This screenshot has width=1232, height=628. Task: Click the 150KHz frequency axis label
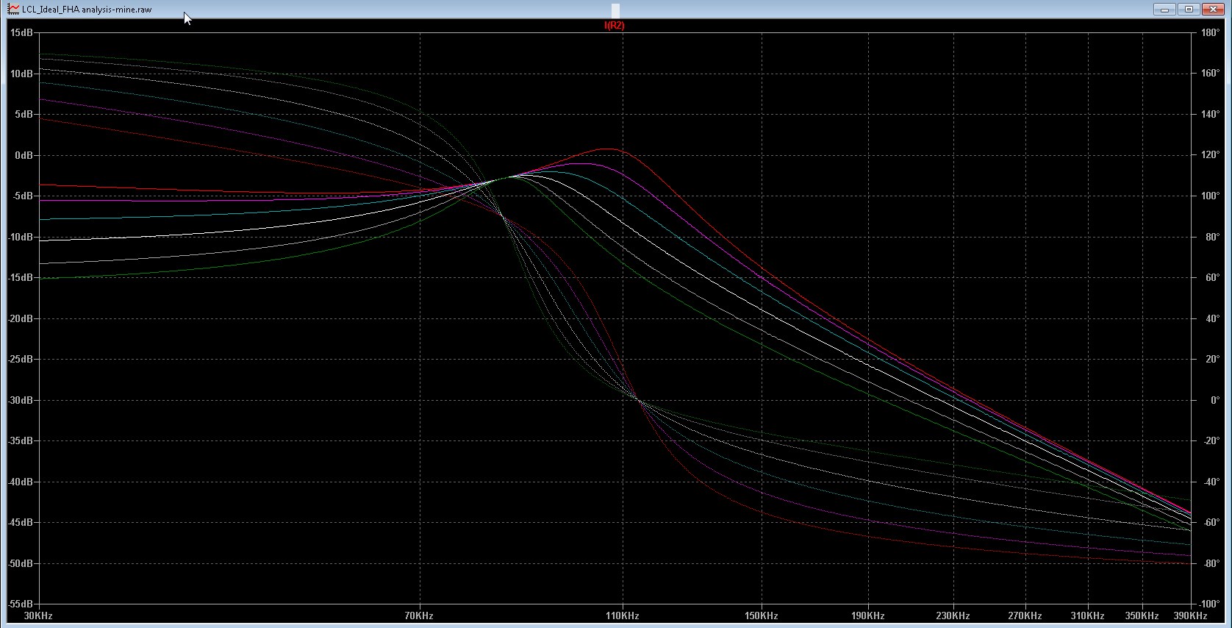[x=762, y=616]
